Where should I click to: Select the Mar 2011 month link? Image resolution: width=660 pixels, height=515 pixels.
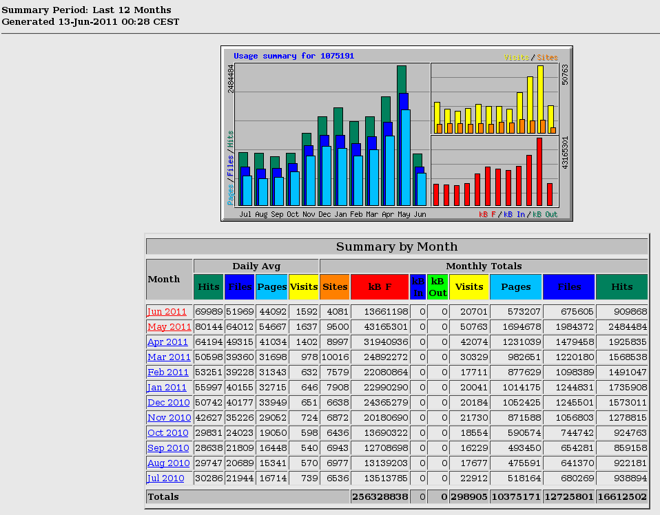pos(169,357)
